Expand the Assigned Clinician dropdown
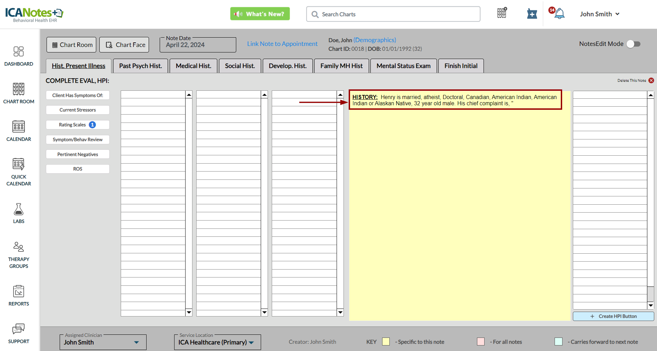The height and width of the screenshot is (351, 657). 137,342
